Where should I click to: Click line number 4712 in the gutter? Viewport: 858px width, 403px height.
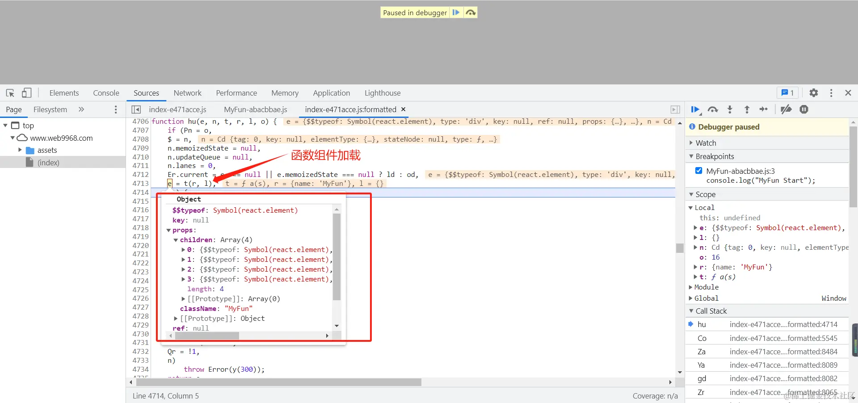tap(140, 175)
